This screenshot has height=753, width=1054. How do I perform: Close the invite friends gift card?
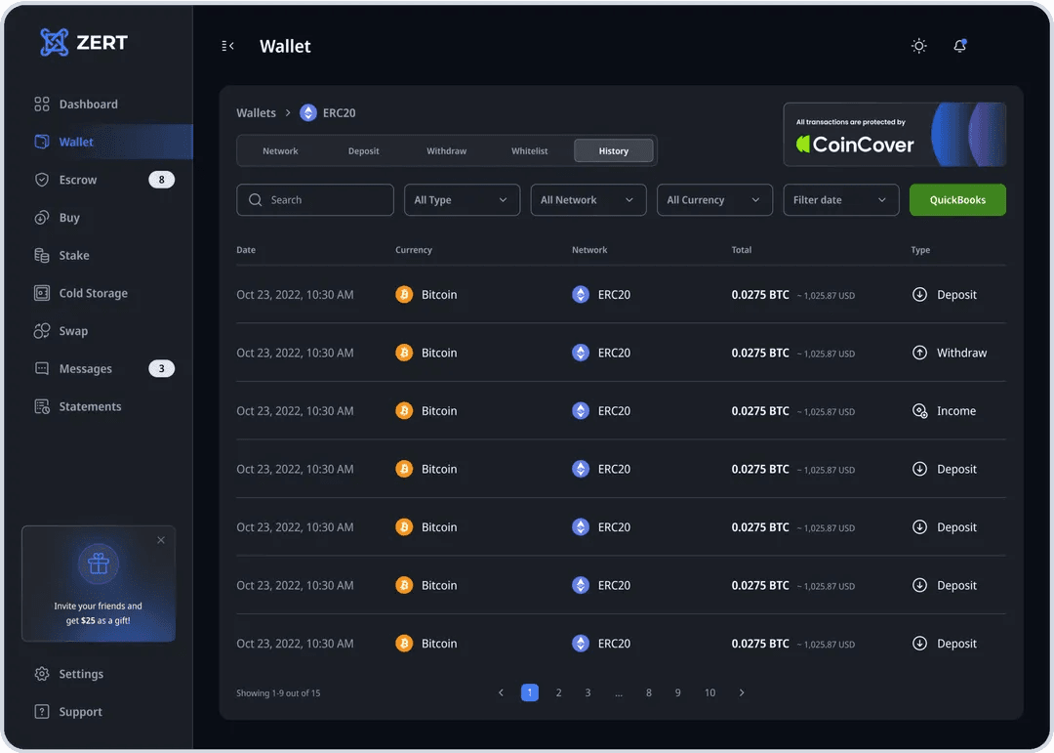click(161, 540)
